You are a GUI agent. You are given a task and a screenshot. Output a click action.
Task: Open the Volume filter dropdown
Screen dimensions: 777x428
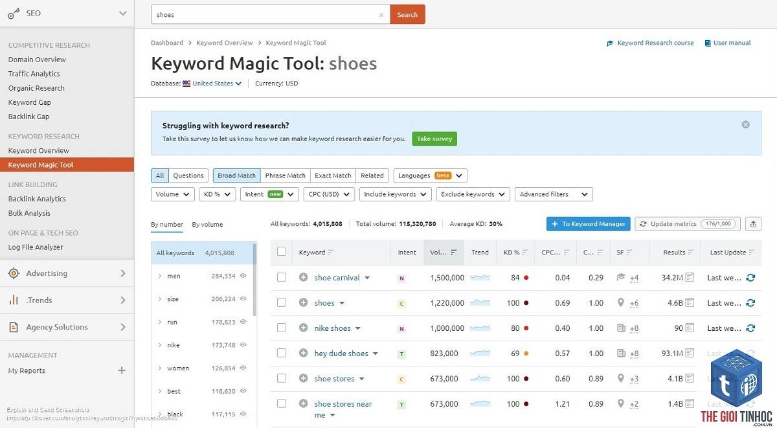pos(173,194)
